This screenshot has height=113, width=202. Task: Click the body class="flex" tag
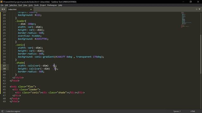23,87
